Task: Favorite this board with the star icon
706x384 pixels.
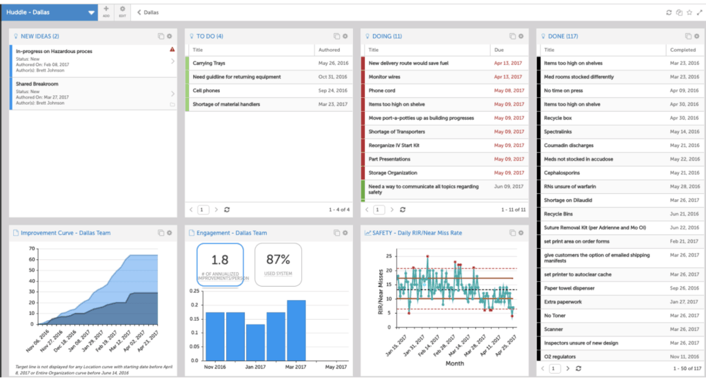Action: tap(689, 12)
